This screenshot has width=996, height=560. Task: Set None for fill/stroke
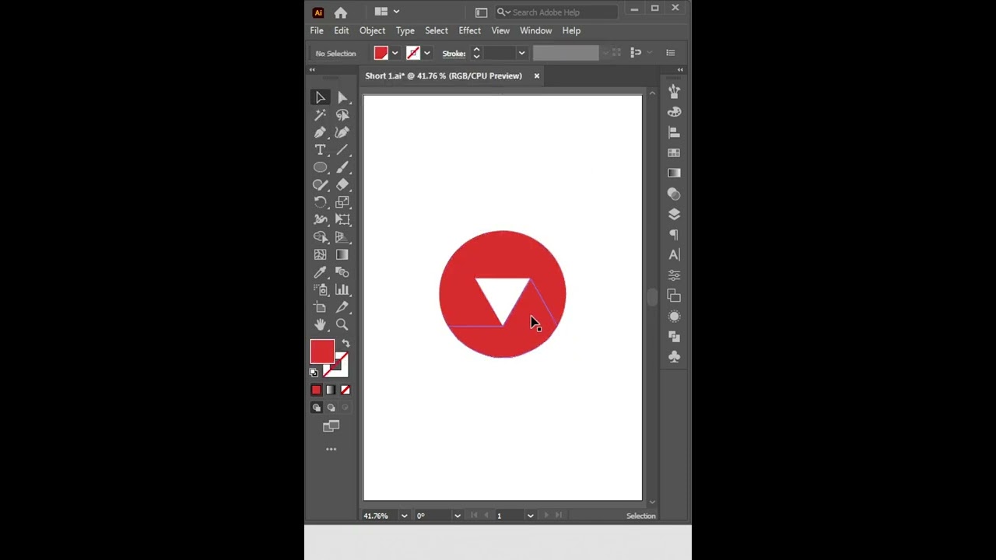click(345, 390)
